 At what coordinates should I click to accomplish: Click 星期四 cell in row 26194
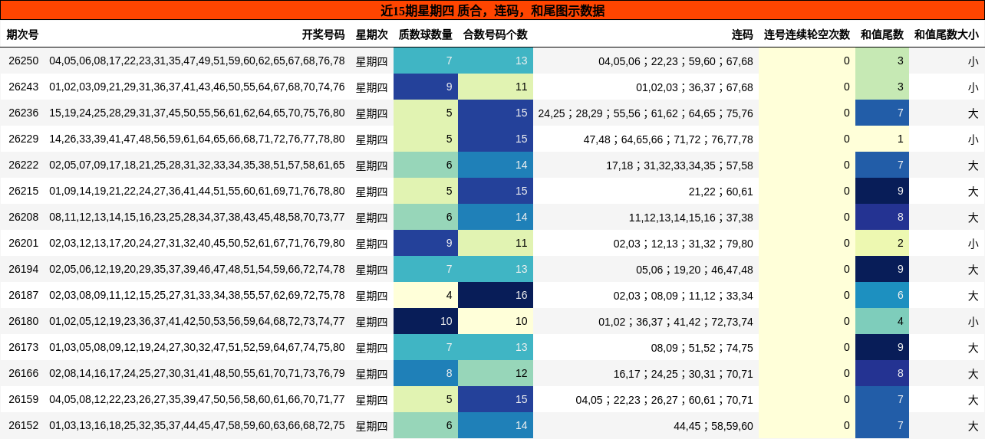[372, 269]
